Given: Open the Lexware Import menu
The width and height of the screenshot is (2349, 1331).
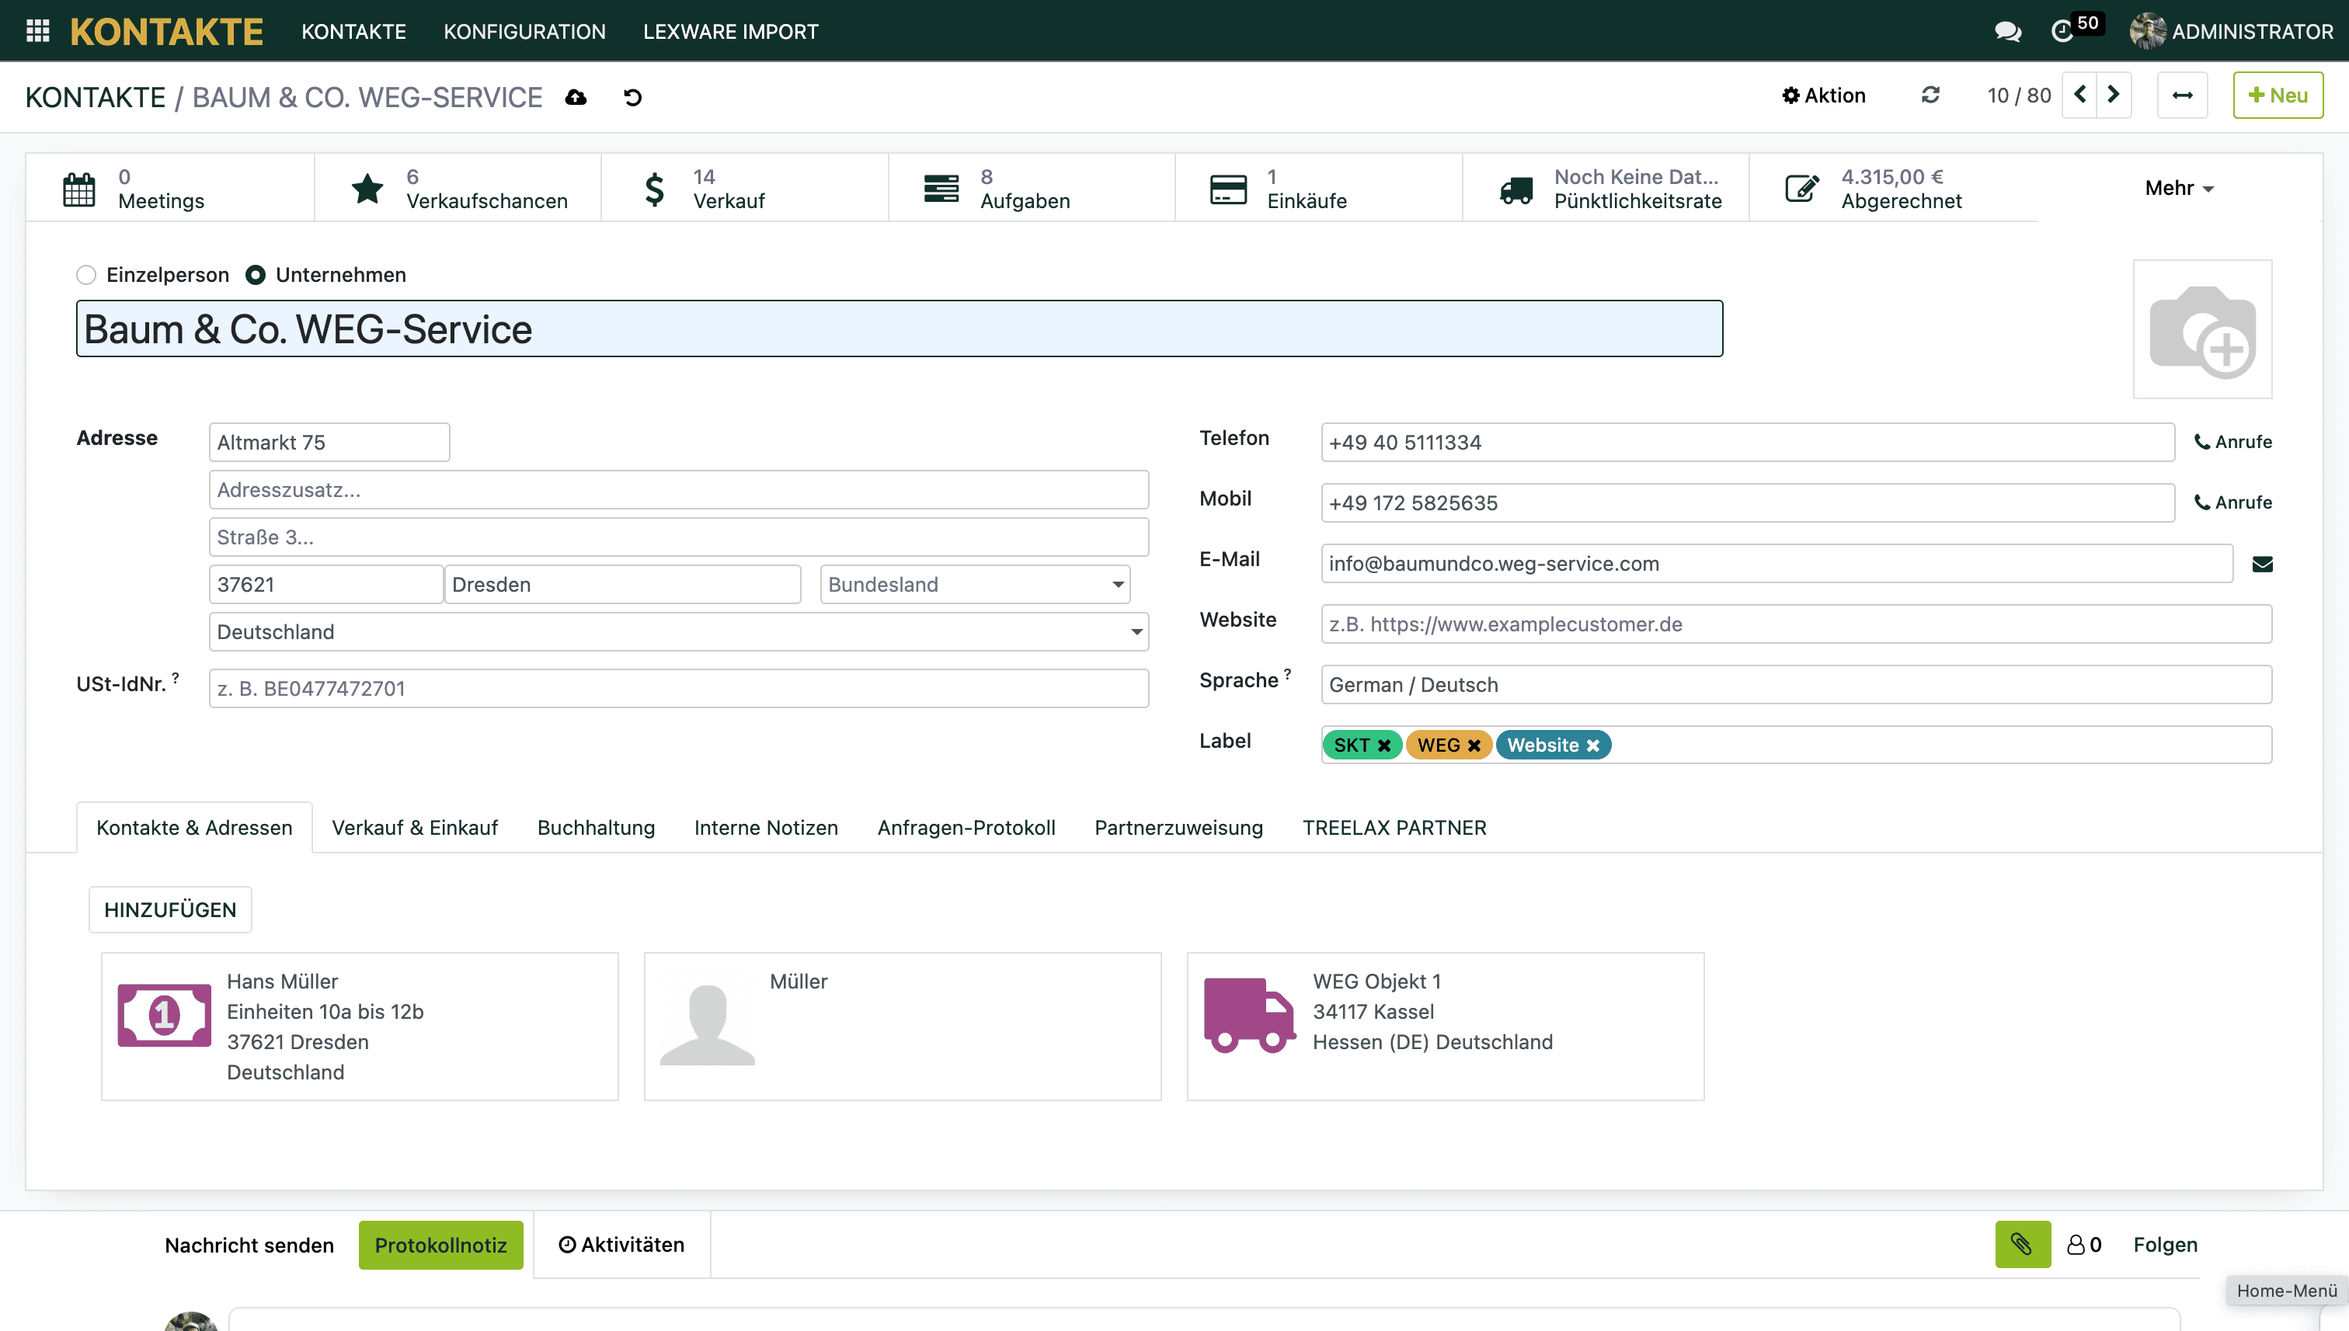Looking at the screenshot, I should tap(729, 31).
